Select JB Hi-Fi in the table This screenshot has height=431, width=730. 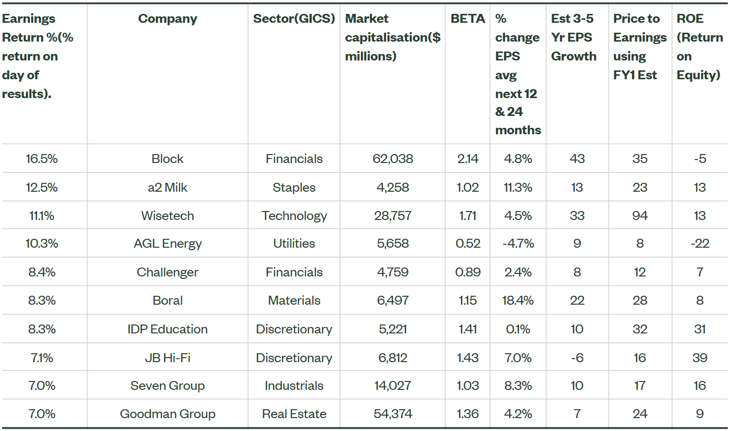pyautogui.click(x=168, y=358)
